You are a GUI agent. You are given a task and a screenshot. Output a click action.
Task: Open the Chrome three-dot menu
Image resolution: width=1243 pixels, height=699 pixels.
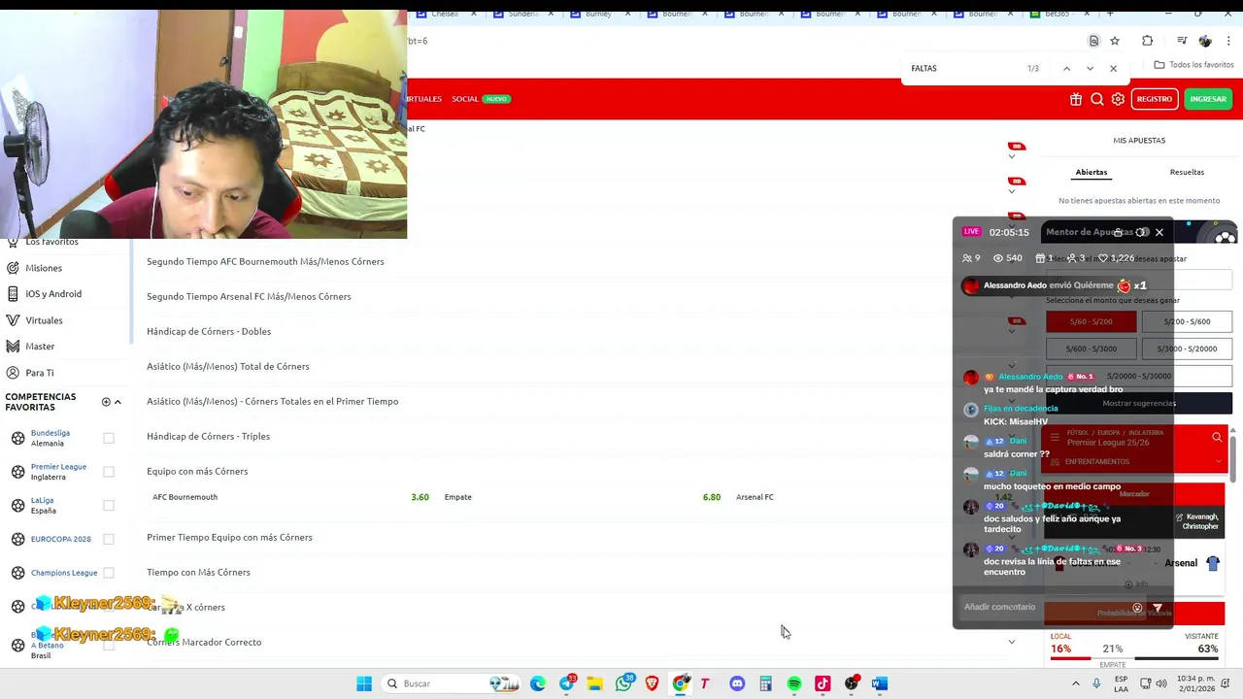1229,41
